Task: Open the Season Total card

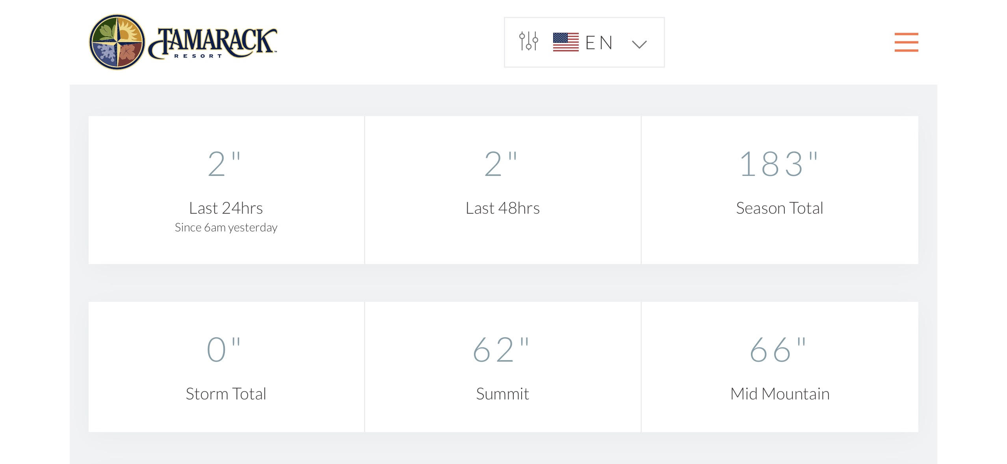Action: [x=780, y=190]
